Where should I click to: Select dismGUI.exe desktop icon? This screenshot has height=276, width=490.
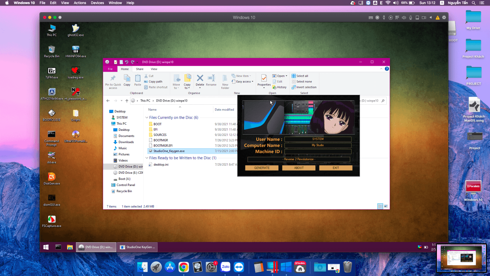tap(52, 200)
